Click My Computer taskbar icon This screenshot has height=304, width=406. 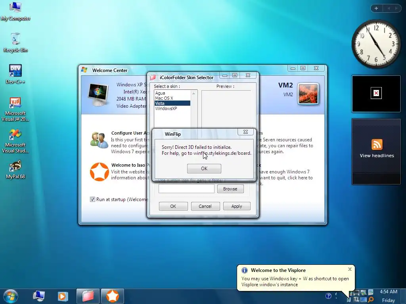pyautogui.click(x=39, y=296)
